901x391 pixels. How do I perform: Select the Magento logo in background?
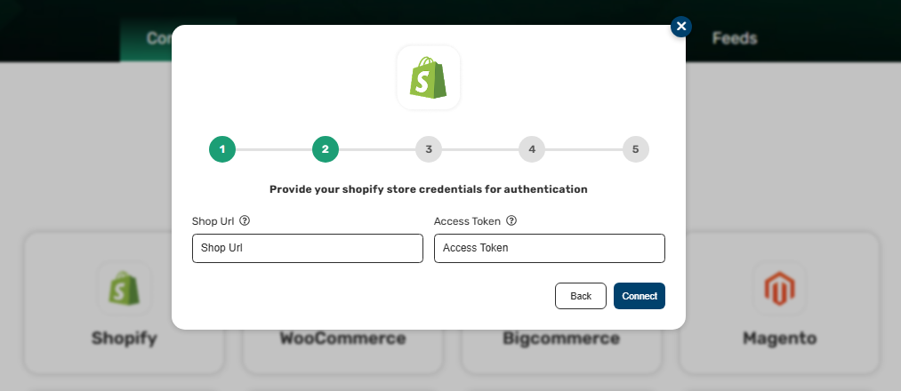pos(779,288)
